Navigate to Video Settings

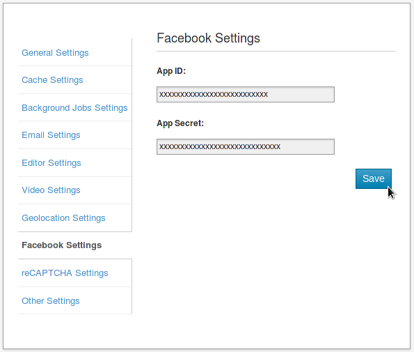pos(51,190)
